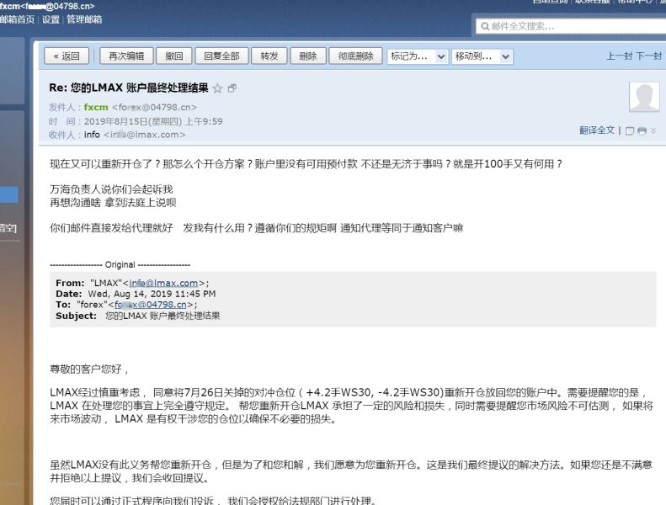Click sender name fxcm
Viewport: 666px width, 505px height.
96,107
